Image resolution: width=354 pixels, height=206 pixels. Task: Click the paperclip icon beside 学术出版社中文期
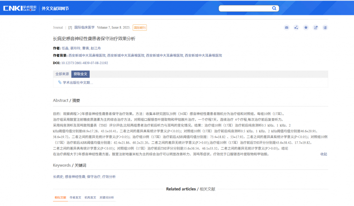pos(60,83)
